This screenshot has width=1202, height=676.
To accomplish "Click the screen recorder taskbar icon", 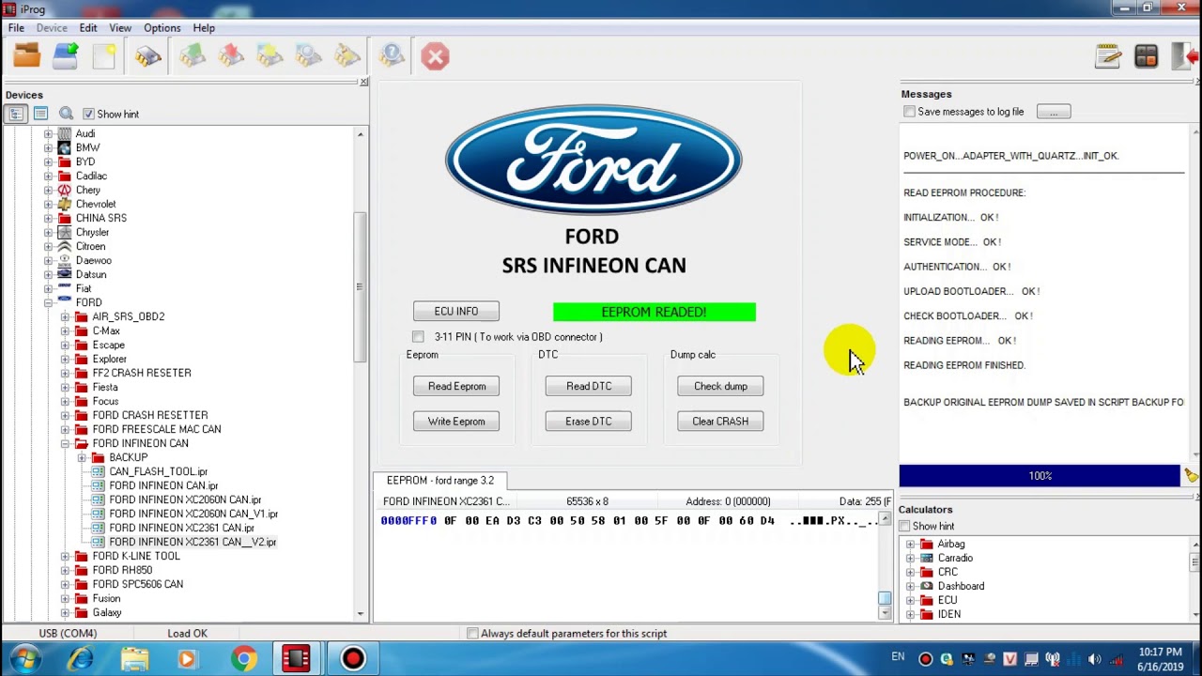I will pos(353,659).
